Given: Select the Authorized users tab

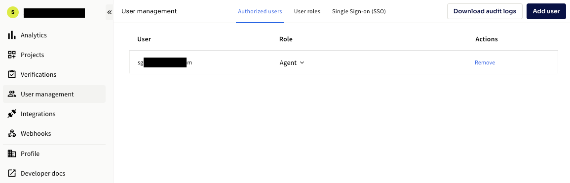Looking at the screenshot, I should (x=260, y=11).
